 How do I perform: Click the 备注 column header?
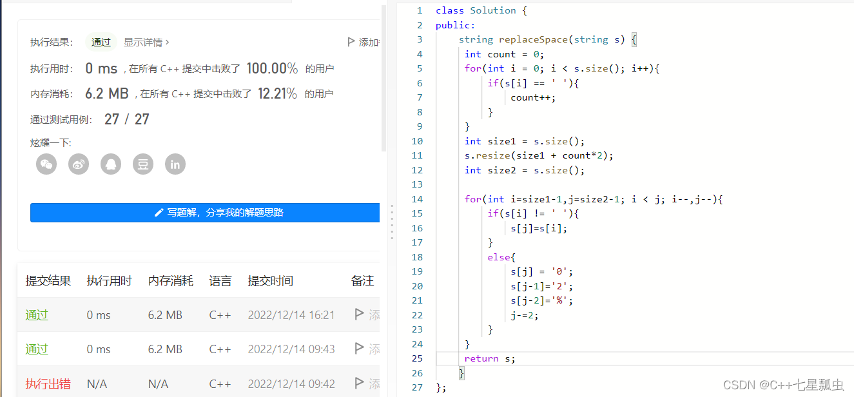pyautogui.click(x=362, y=281)
